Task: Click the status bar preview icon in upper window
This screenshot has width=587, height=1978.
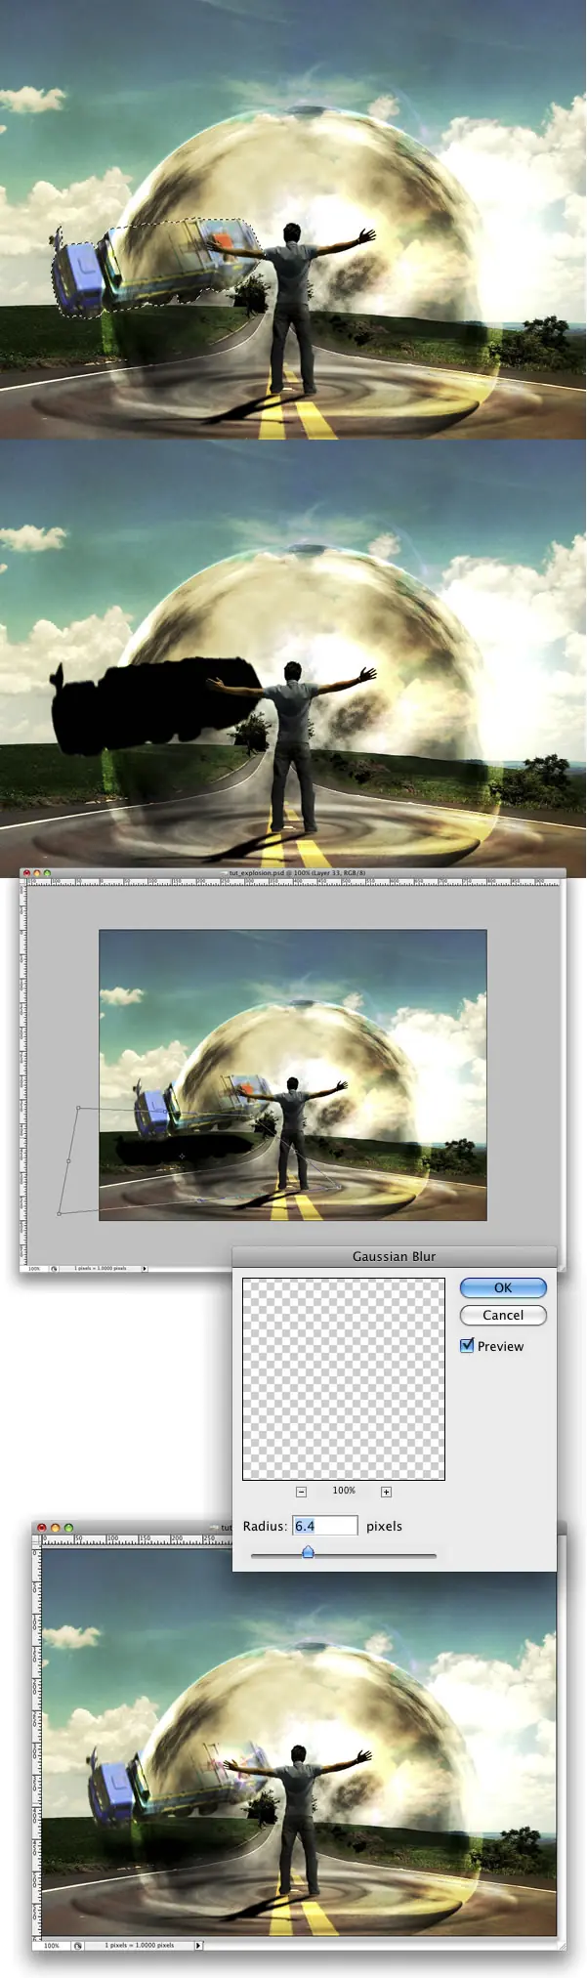Action: click(54, 1268)
